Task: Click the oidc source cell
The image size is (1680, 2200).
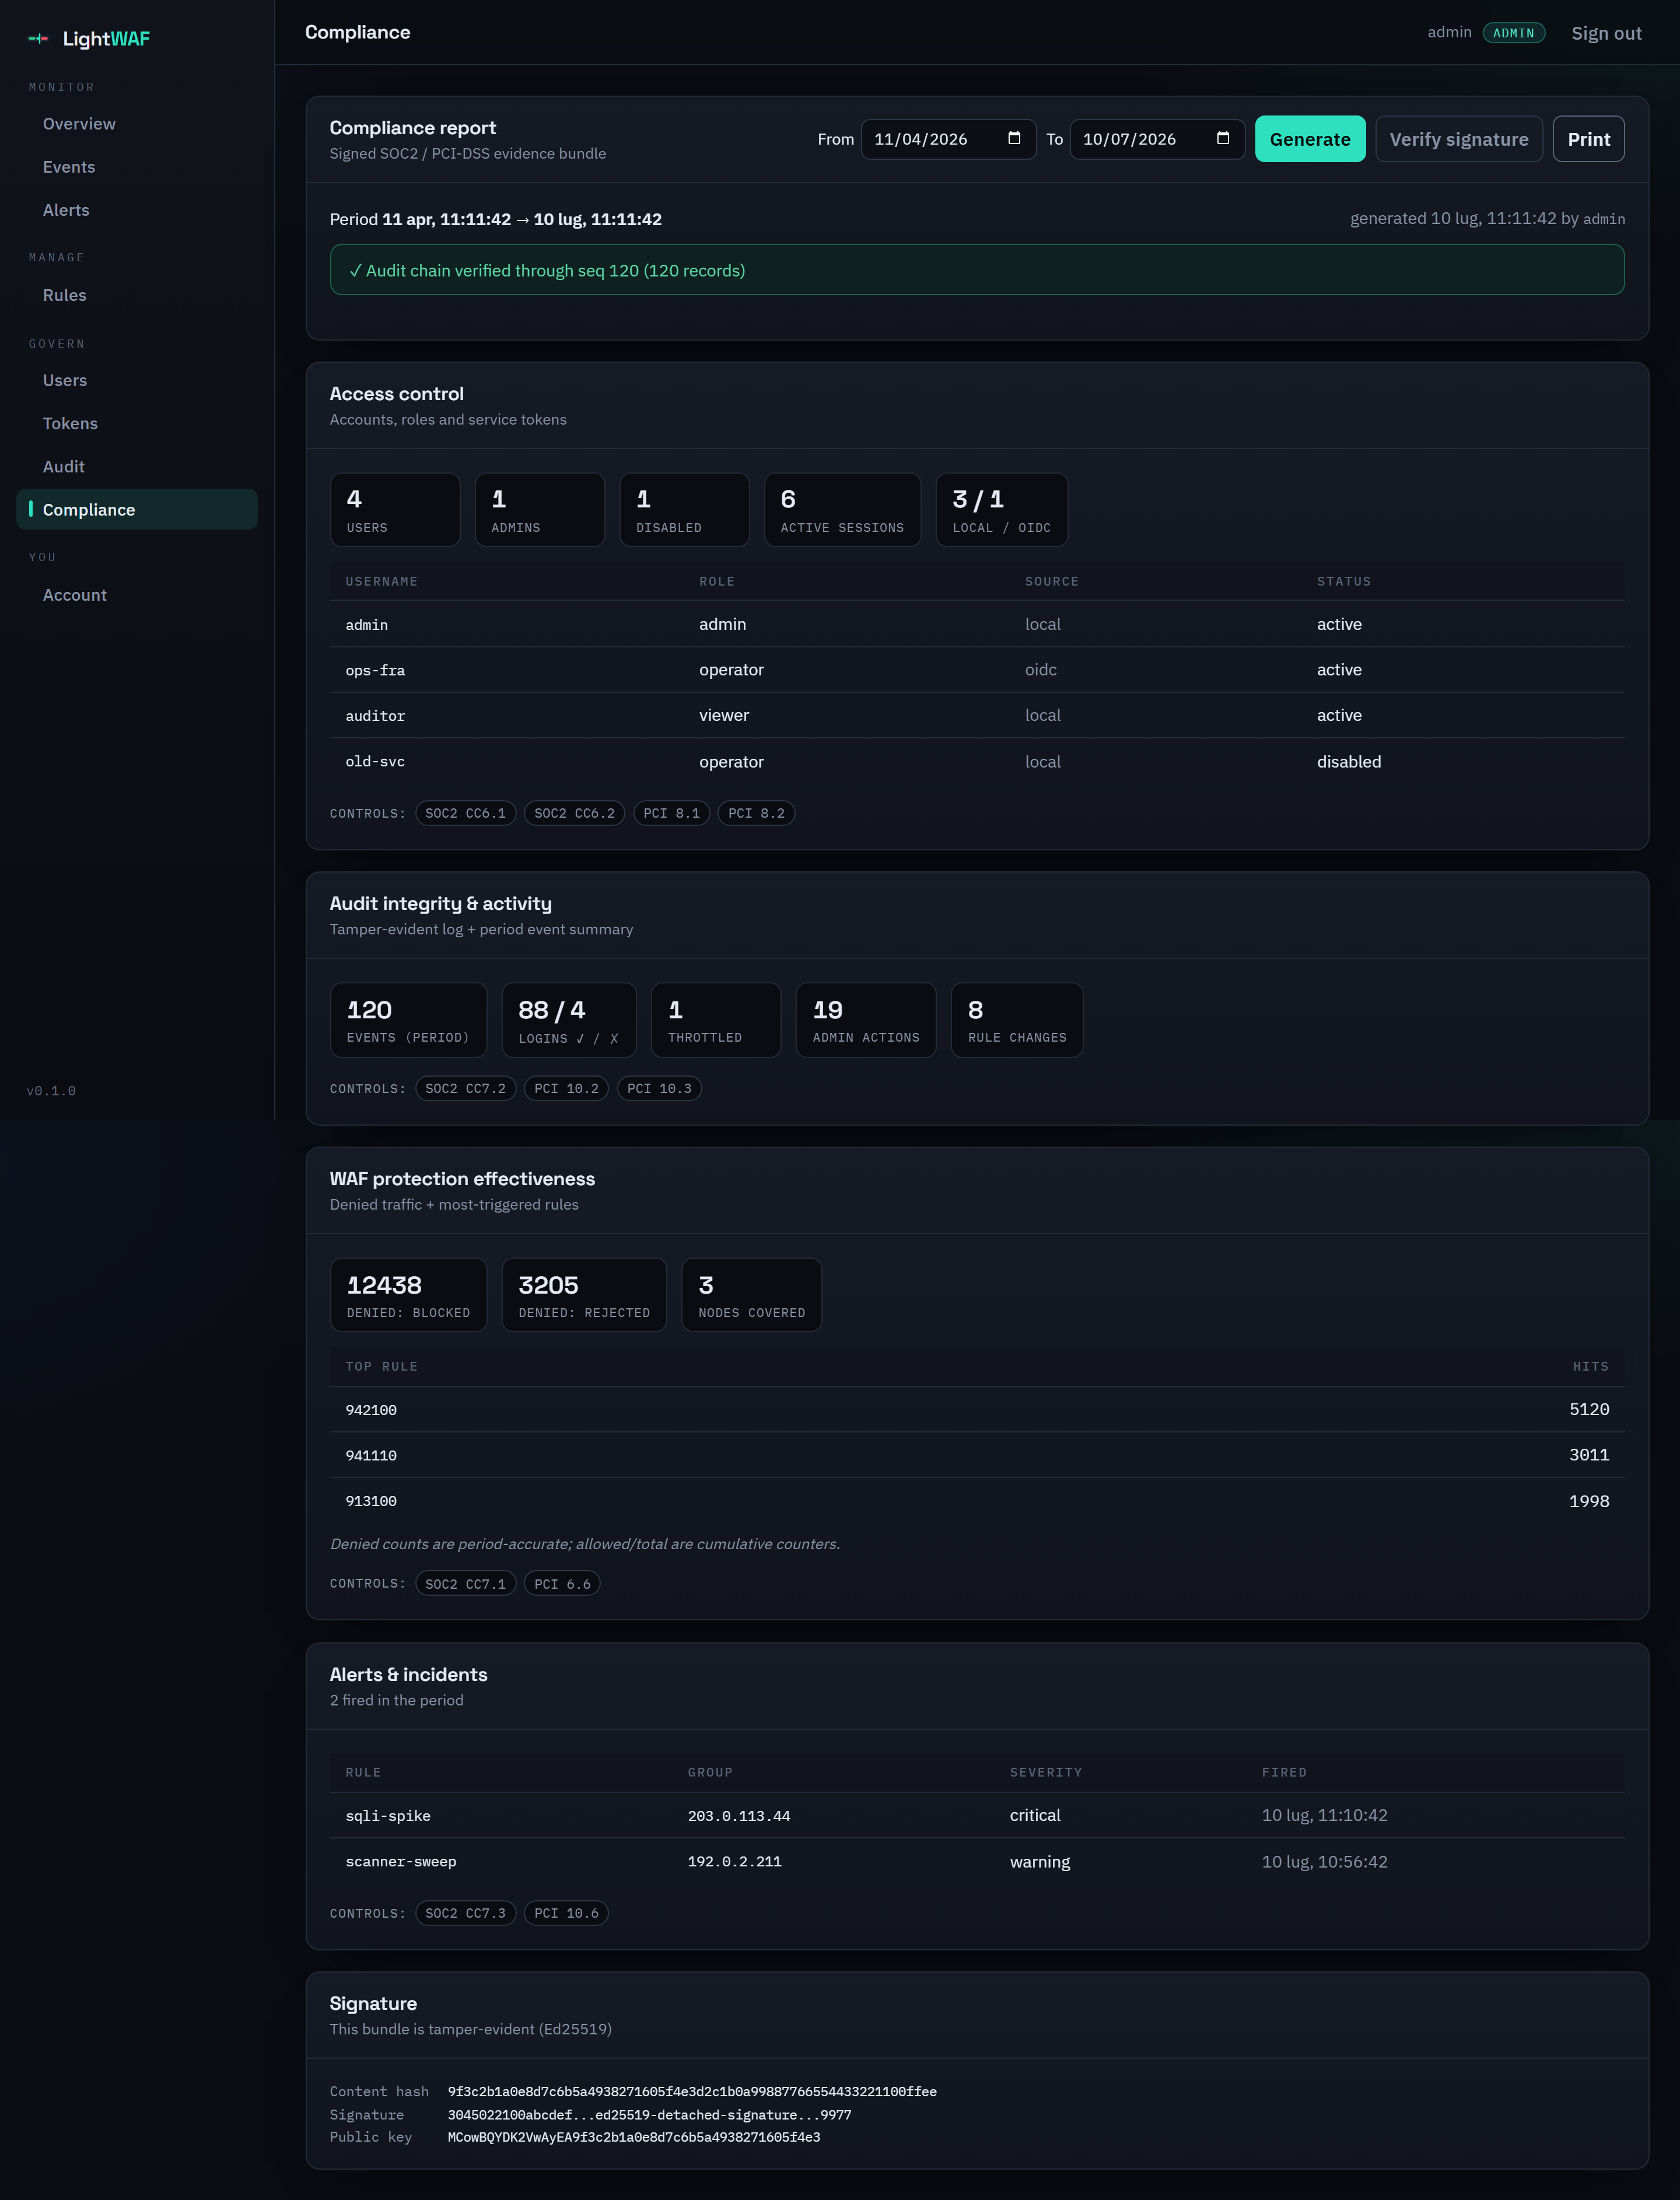Action: tap(1040, 670)
